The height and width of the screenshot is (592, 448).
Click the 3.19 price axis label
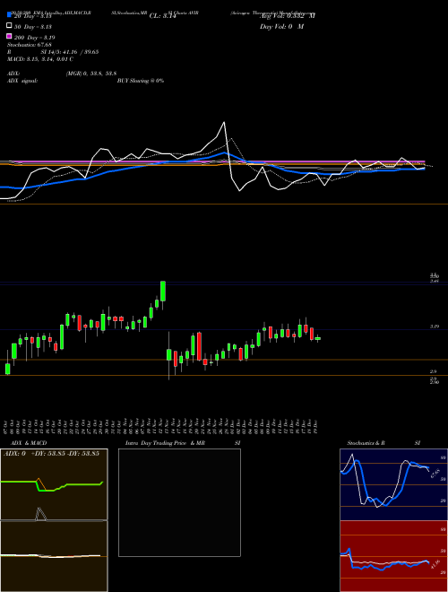(435, 326)
